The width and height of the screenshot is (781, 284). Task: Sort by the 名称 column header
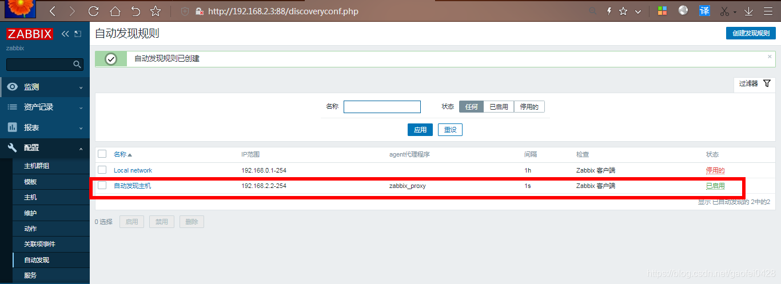(123, 154)
